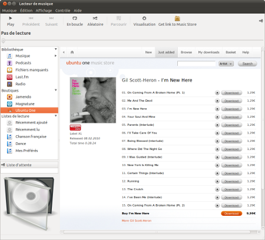Viewport: 265px width, 240px height.
Task: Switch to the Just added tab
Action: (x=166, y=52)
